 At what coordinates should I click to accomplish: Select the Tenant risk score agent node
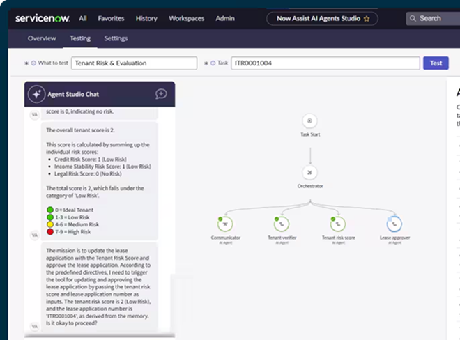(338, 224)
